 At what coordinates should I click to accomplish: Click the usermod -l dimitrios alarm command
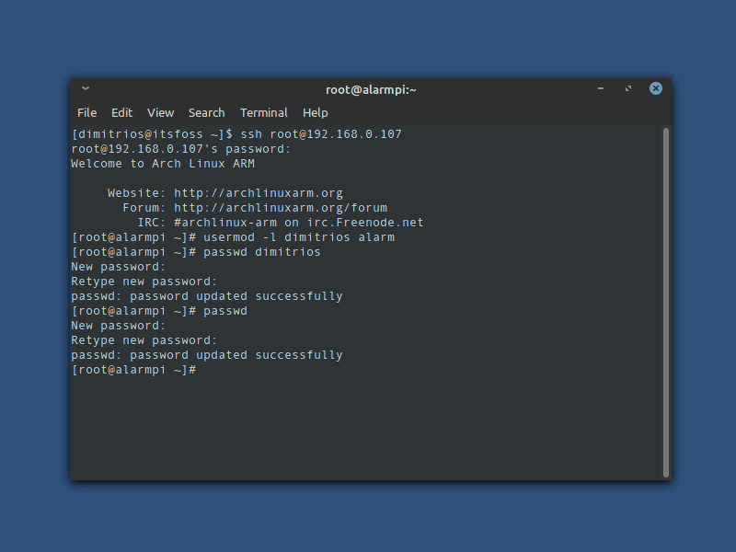[299, 237]
